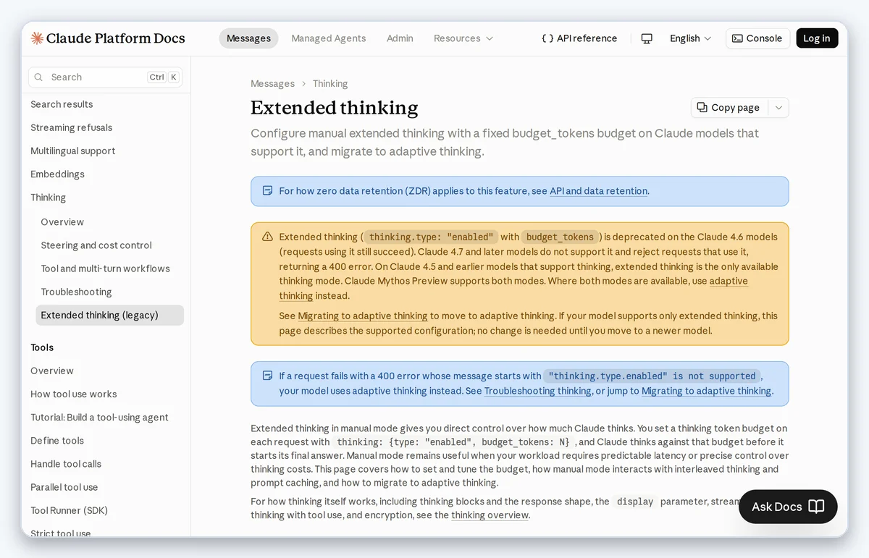Open the API reference page

[579, 38]
